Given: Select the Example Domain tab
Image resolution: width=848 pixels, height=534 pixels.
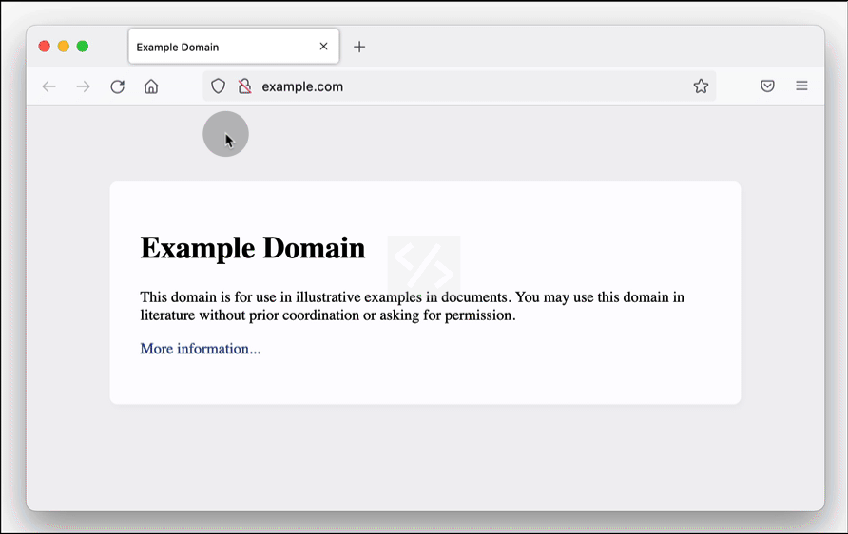Looking at the screenshot, I should coord(234,47).
